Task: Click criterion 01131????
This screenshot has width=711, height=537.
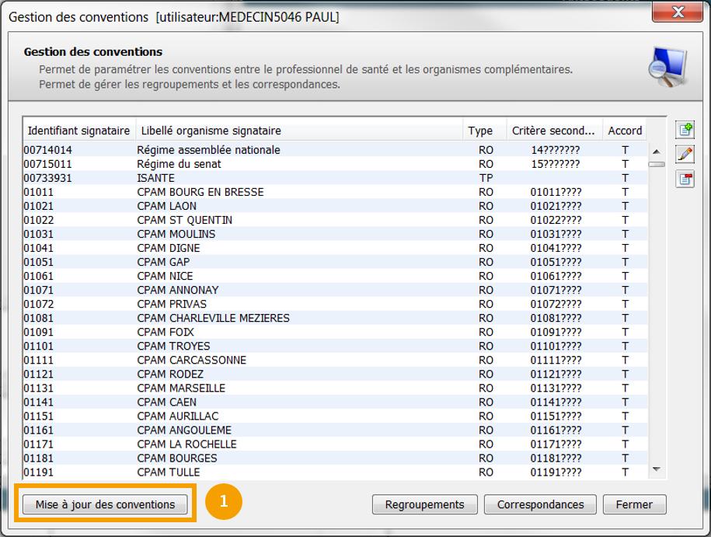Action: click(556, 389)
